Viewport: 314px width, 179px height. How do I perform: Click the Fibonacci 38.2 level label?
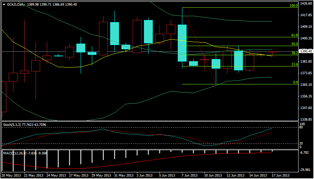(x=295, y=53)
